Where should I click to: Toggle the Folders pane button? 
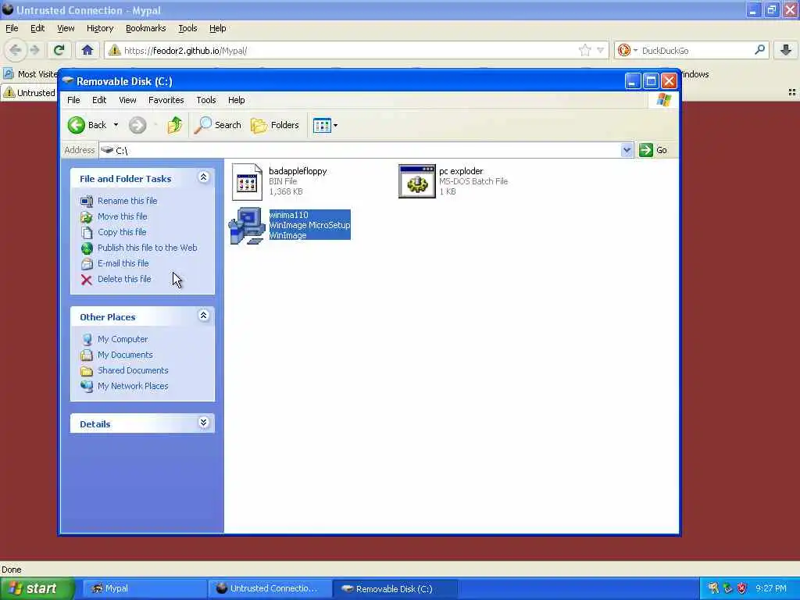275,125
